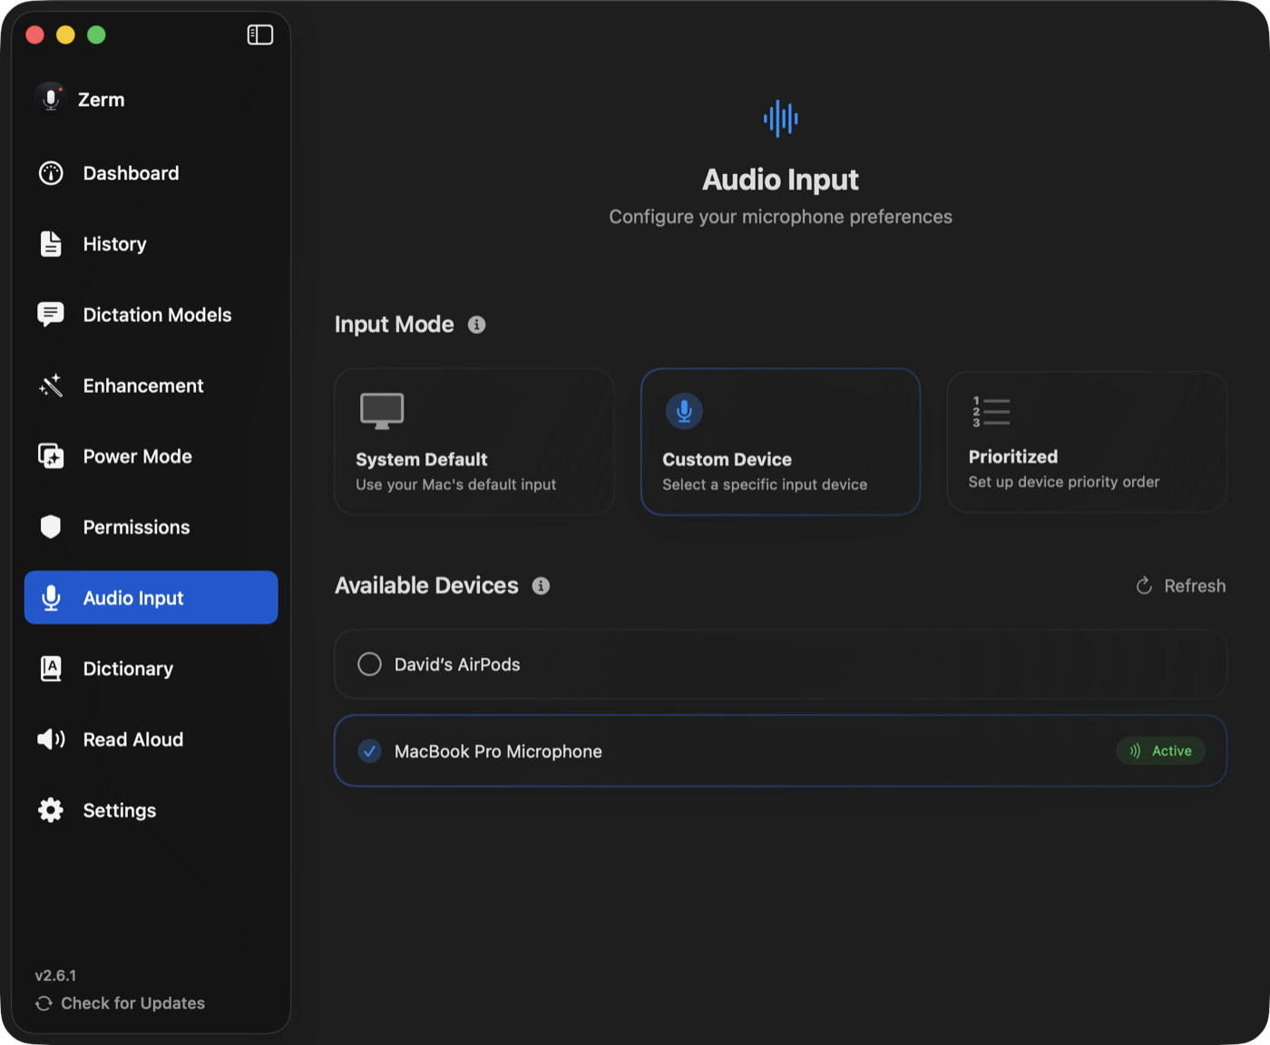Click the Zerm microphone logo icon

pos(51,98)
